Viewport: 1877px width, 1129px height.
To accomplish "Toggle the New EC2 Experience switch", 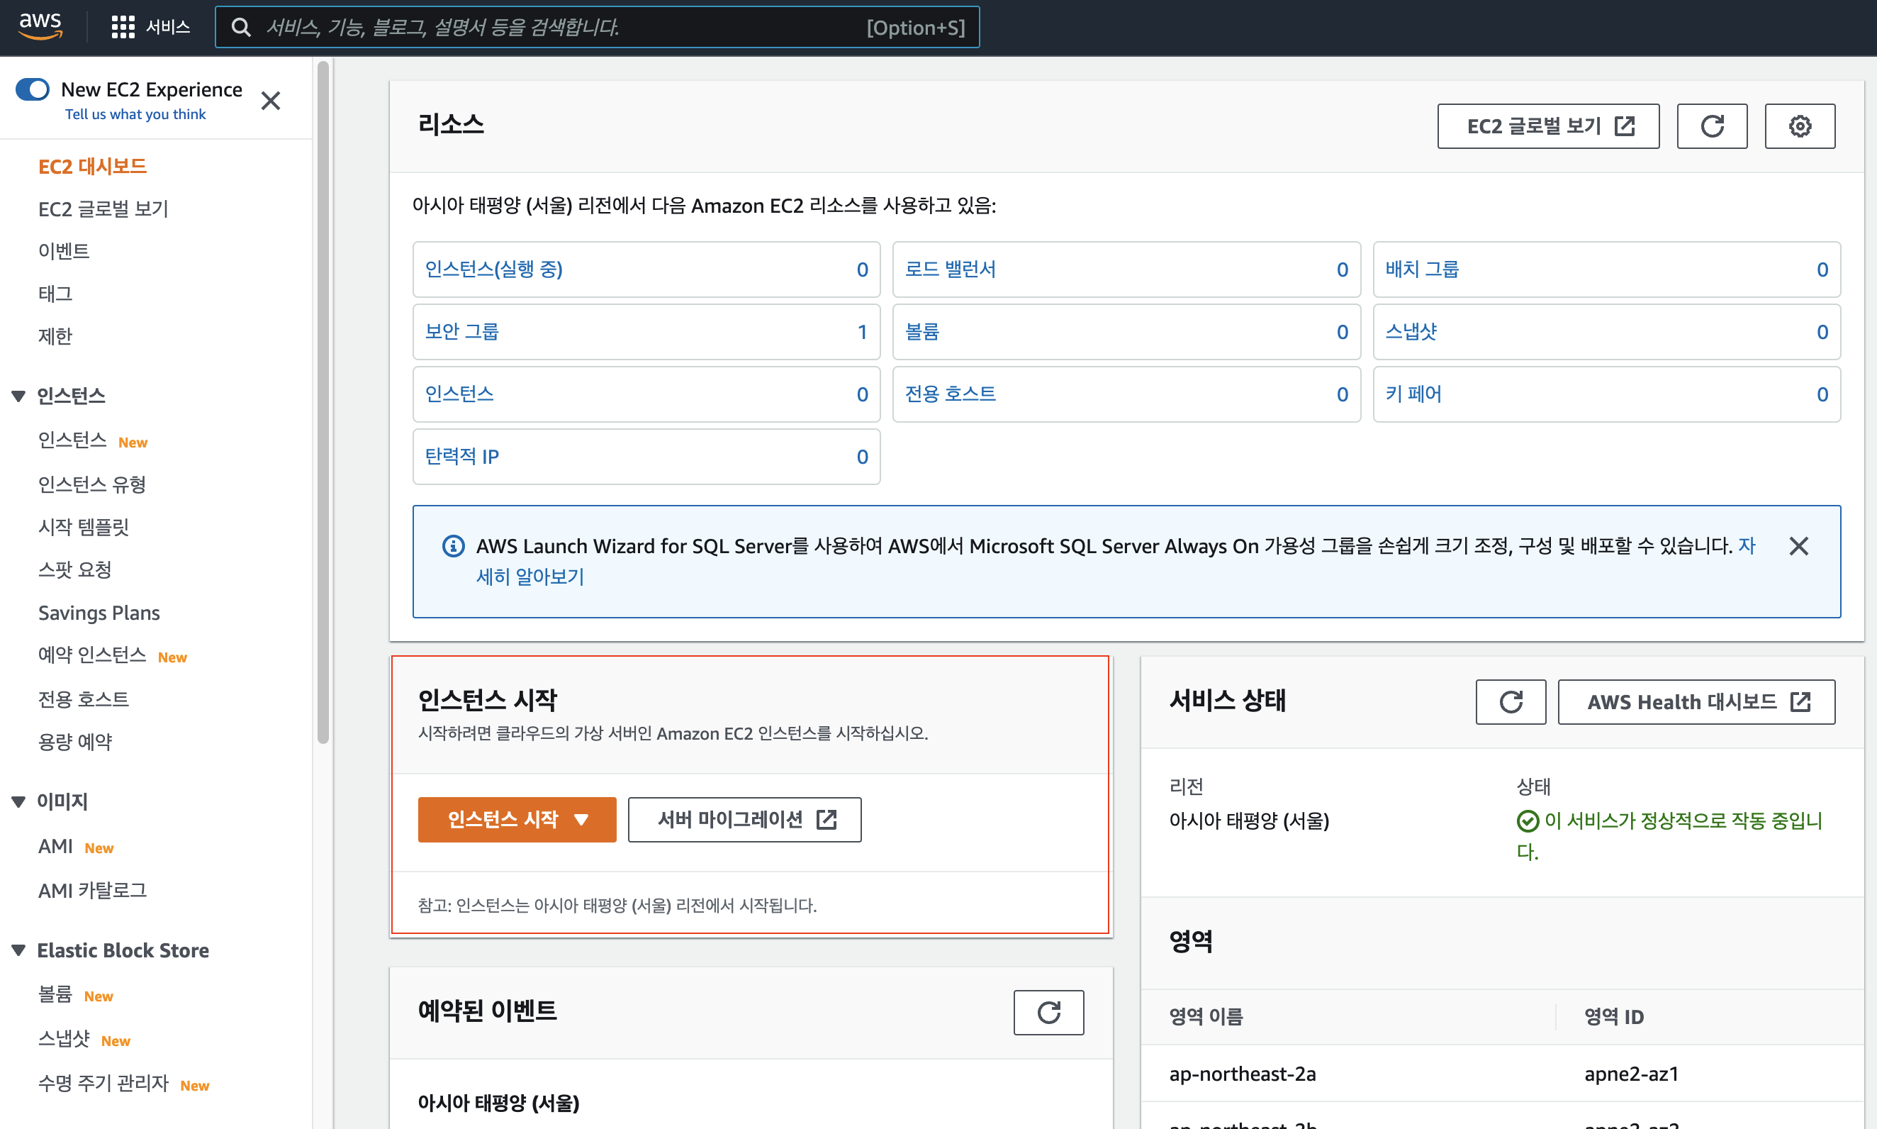I will (x=33, y=90).
